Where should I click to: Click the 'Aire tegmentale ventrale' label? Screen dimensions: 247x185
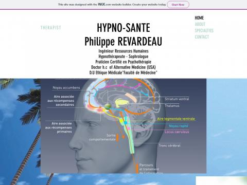(176, 119)
